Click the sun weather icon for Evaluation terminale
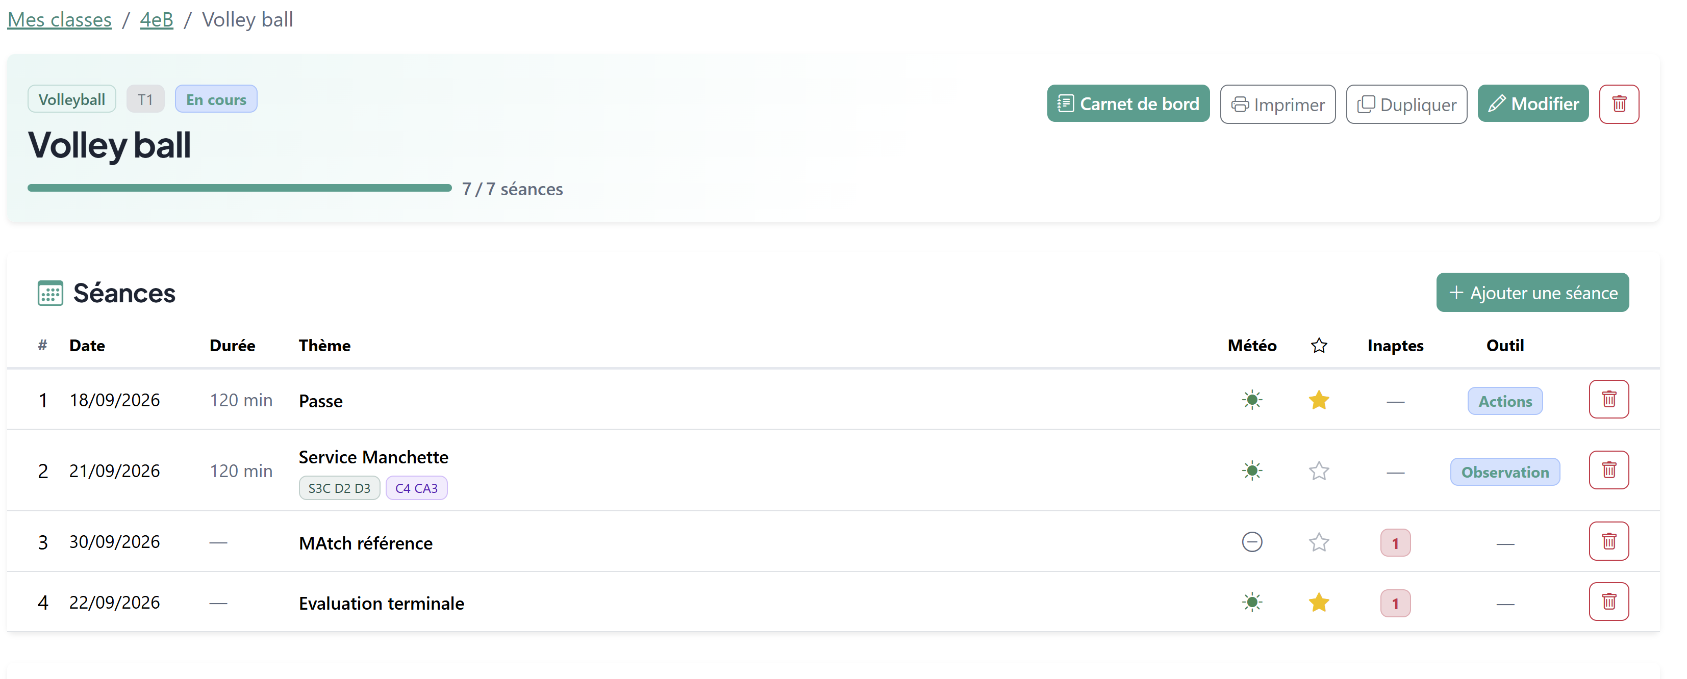This screenshot has height=679, width=1687. click(1251, 603)
